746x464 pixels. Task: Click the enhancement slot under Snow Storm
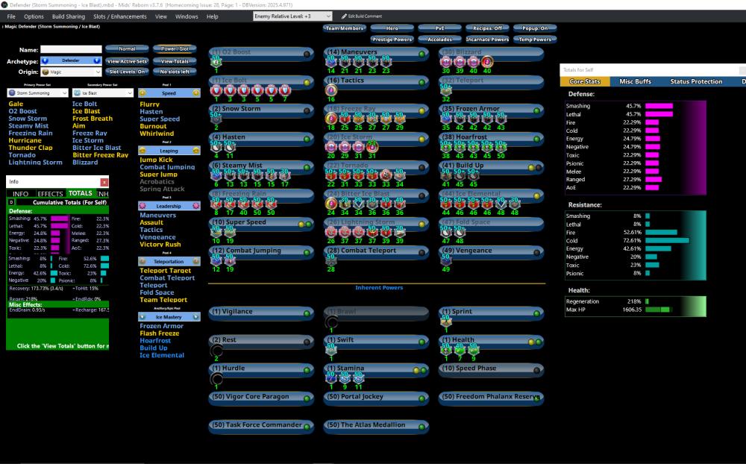[x=216, y=119]
